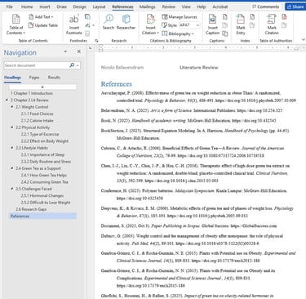
Task: Open the Pages tab in Navigation pane
Action: point(34,78)
